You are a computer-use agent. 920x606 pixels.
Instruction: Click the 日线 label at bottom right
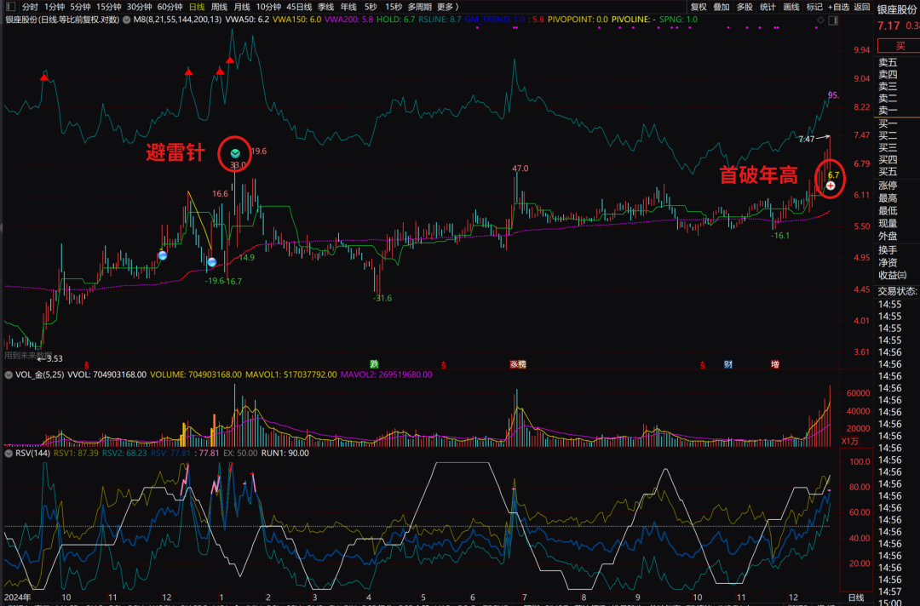click(856, 597)
